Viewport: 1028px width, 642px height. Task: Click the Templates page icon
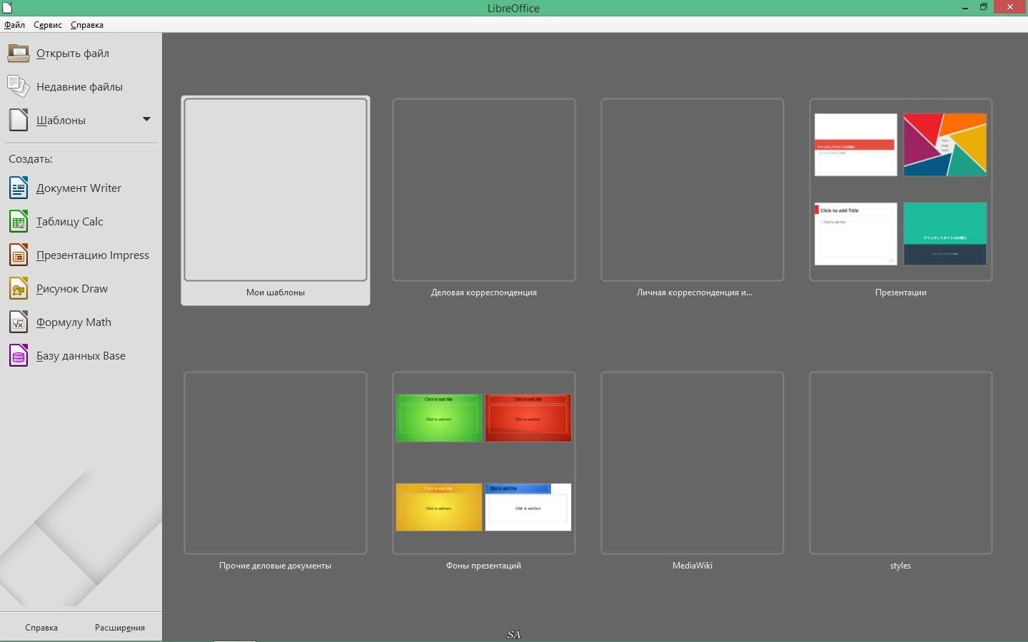[19, 120]
